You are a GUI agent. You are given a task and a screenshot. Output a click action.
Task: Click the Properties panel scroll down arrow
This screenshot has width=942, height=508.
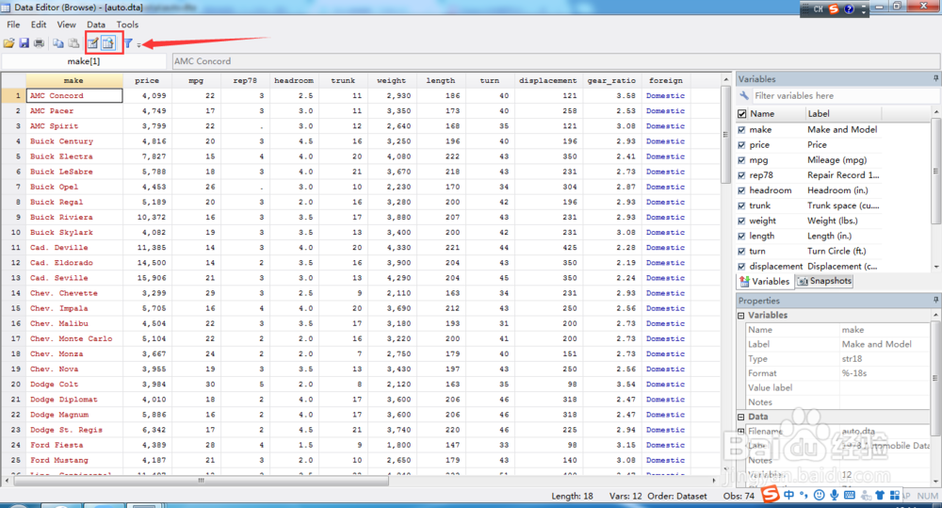pos(936,482)
